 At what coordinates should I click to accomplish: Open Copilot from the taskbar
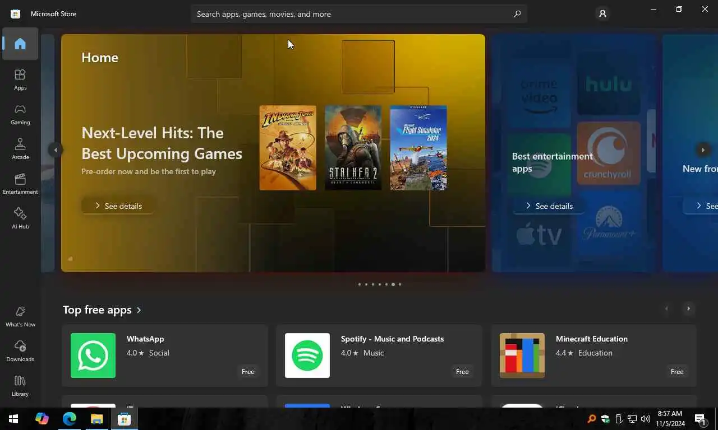[42, 419]
